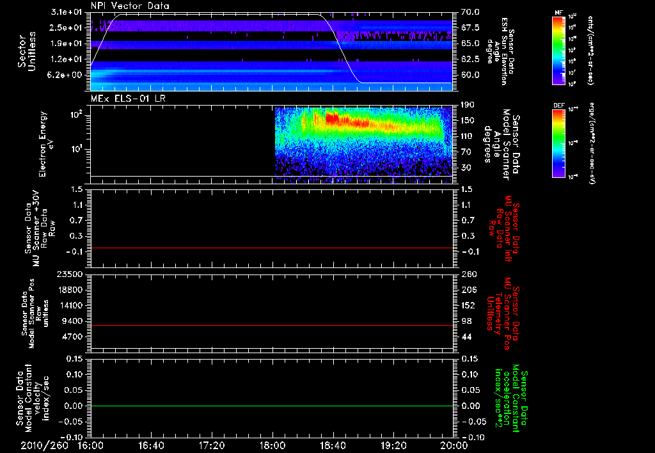Click the 14100 scanner position tick label
Image resolution: width=655 pixels, height=453 pixels.
[70, 305]
